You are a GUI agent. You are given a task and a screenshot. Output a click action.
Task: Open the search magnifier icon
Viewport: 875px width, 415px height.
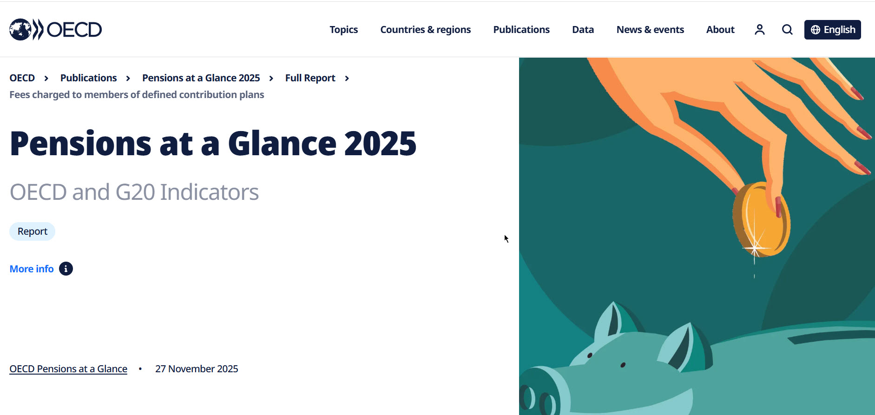click(x=787, y=30)
